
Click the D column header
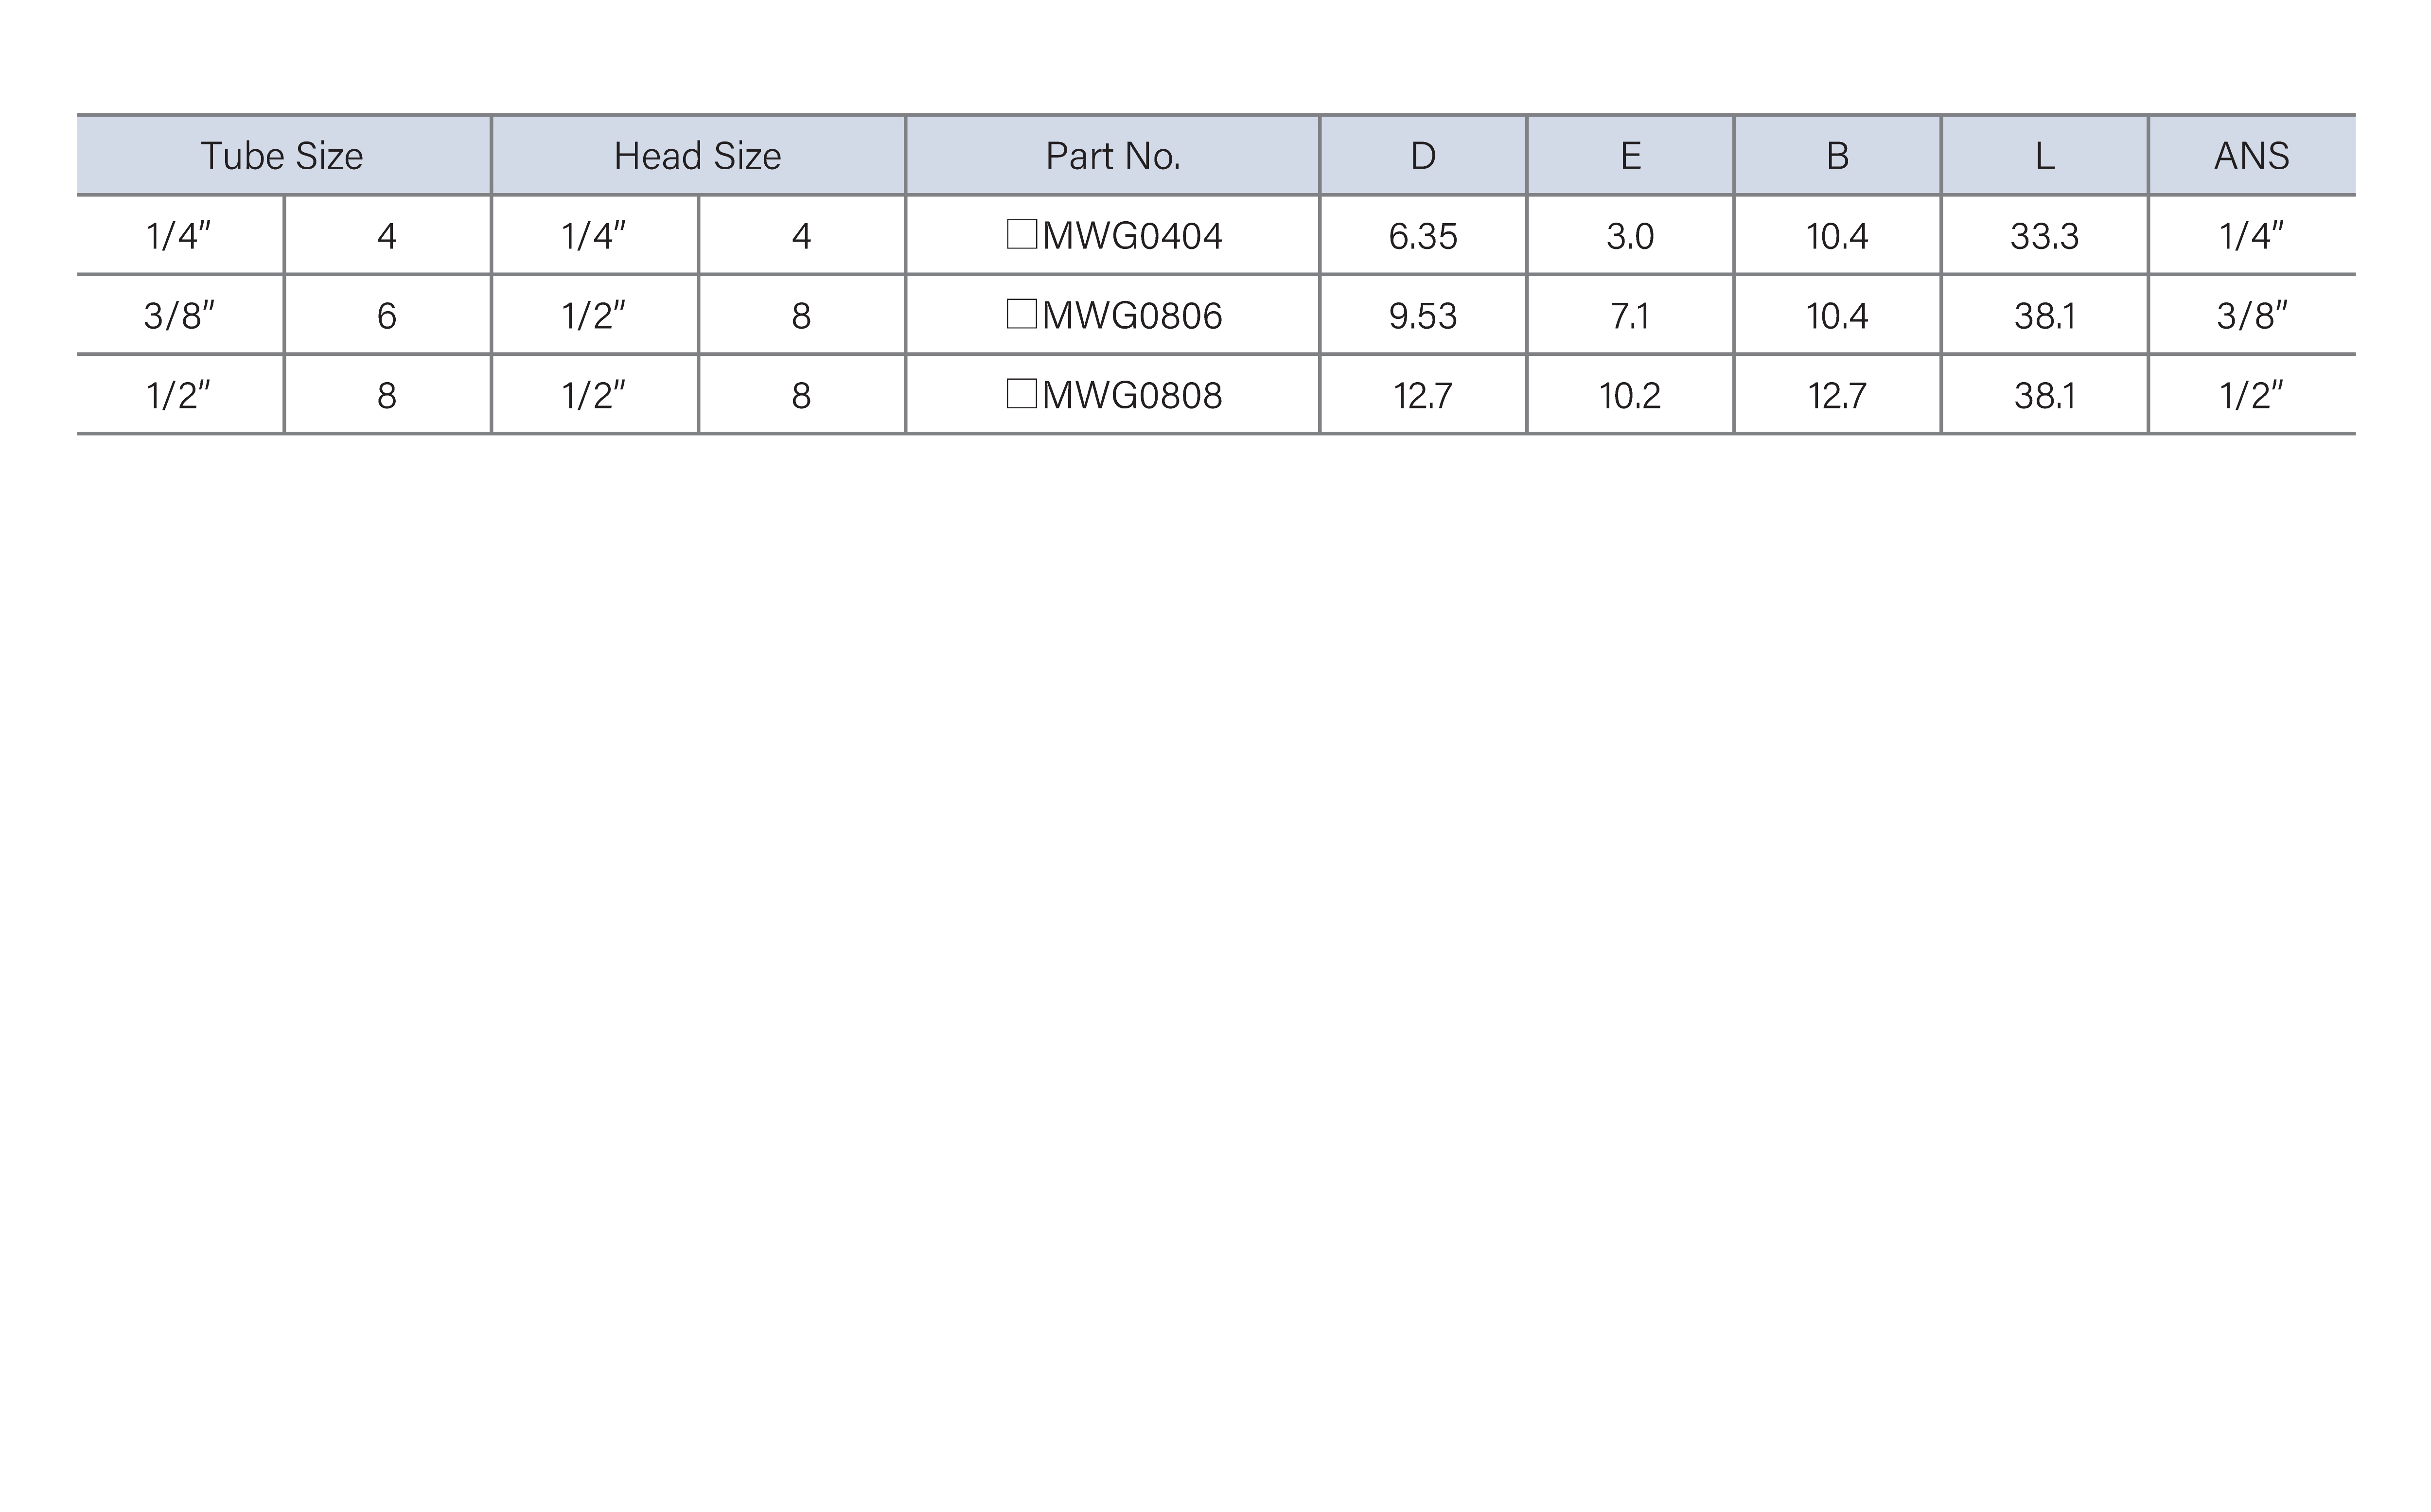(1423, 156)
